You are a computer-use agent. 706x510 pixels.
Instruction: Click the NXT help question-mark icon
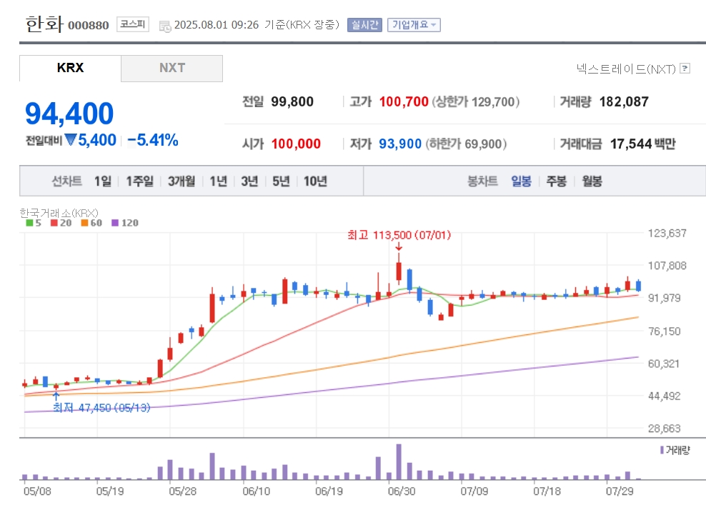pyautogui.click(x=685, y=69)
